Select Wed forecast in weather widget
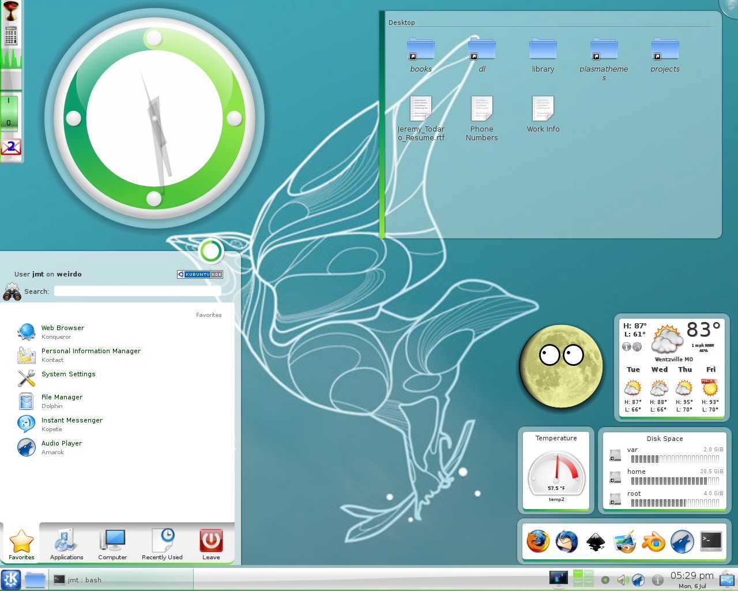 659,390
